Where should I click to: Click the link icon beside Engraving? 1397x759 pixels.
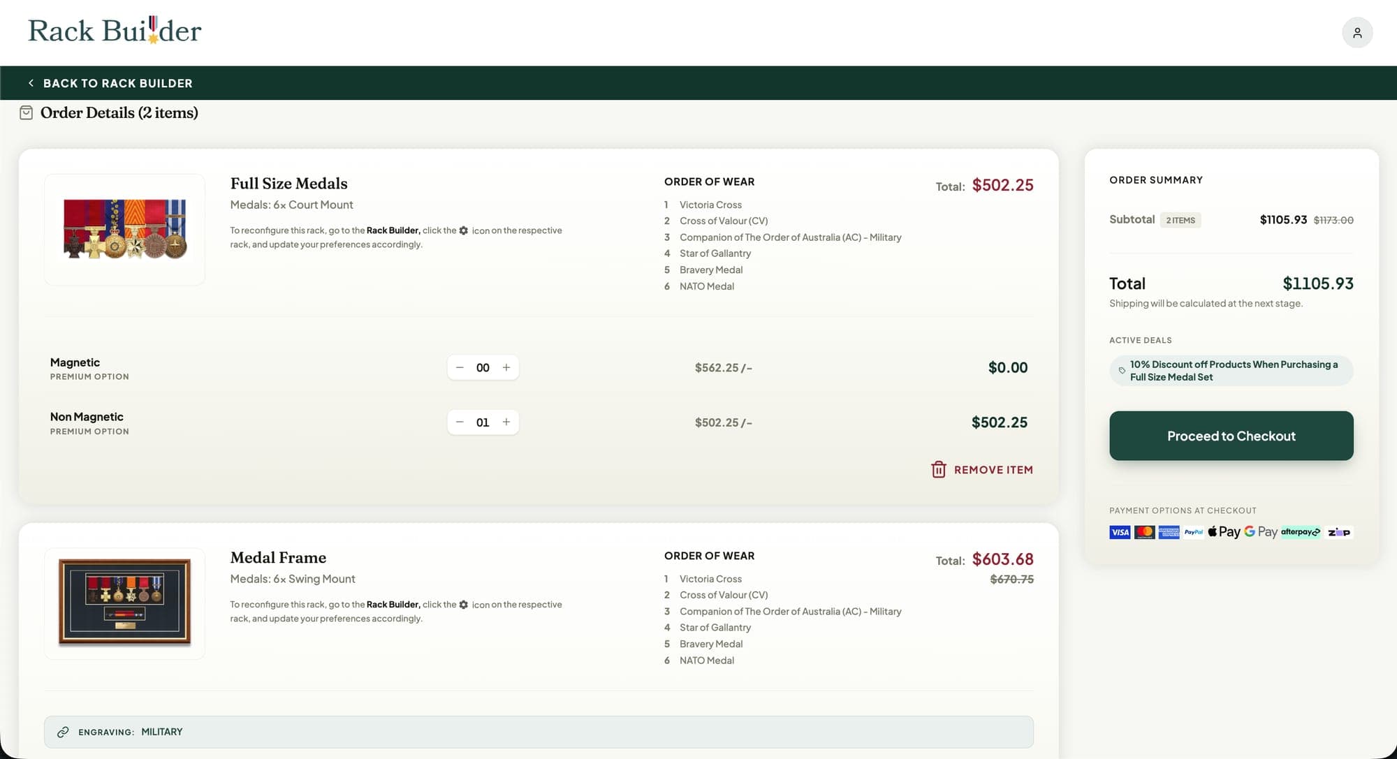pos(63,732)
